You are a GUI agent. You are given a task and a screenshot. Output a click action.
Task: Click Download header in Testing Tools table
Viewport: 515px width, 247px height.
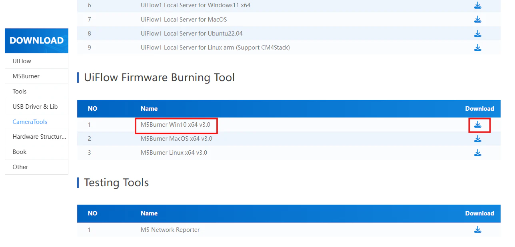pyautogui.click(x=479, y=213)
